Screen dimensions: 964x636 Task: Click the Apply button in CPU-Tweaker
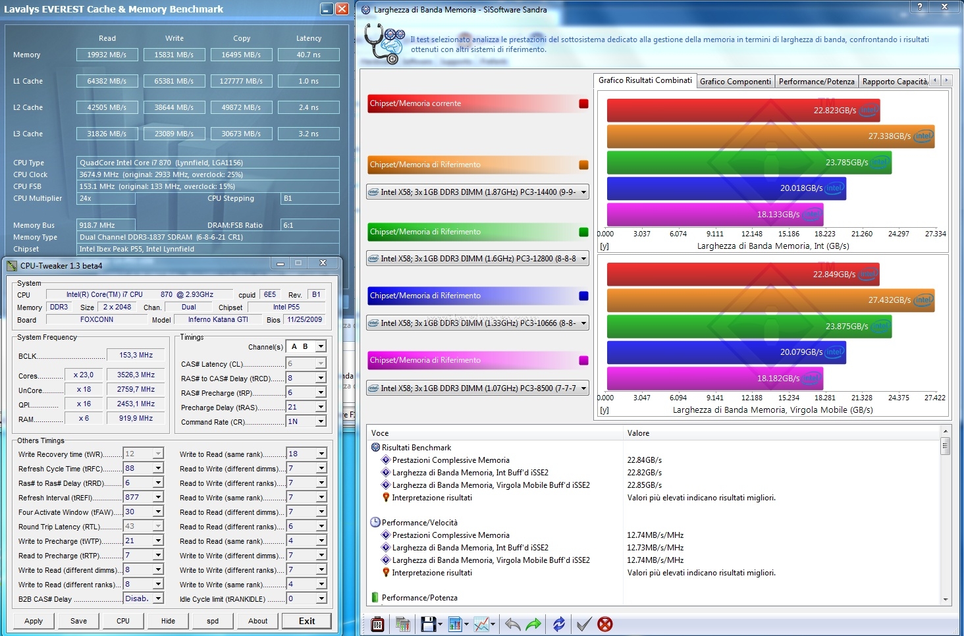pyautogui.click(x=34, y=621)
